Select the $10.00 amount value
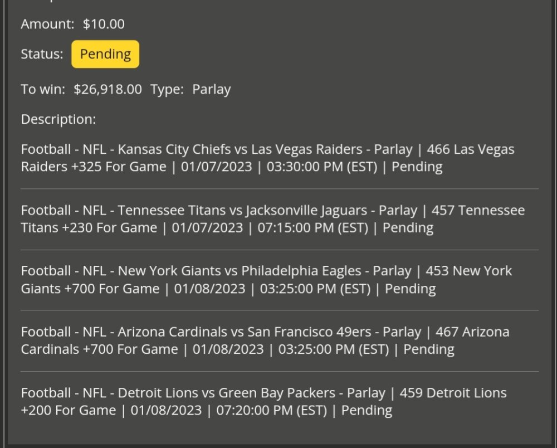 (x=104, y=24)
